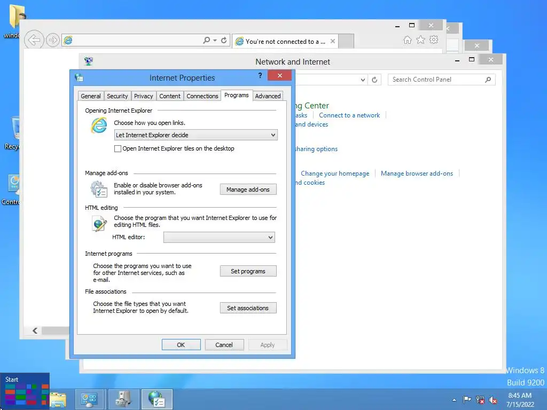Show hidden tray icons arrow
The height and width of the screenshot is (410, 547).
pos(454,400)
